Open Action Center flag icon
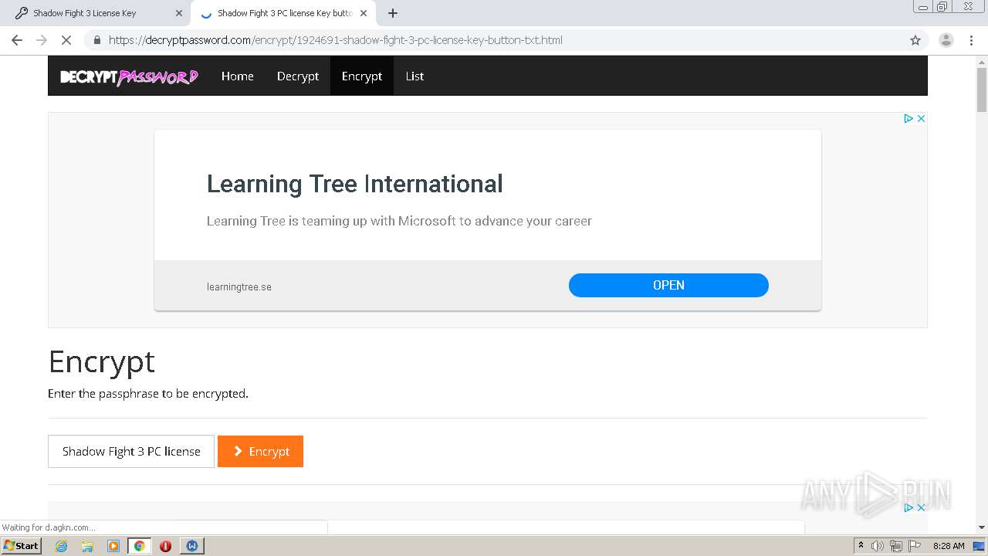The image size is (988, 556). 915,546
